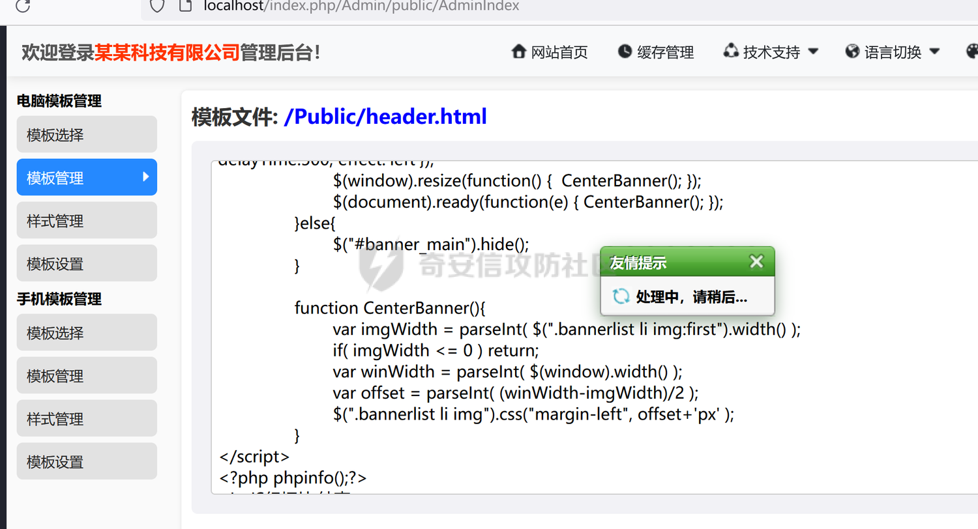Click the 处理中，请稍后... message
Screen dimensions: 978x529
coord(692,298)
